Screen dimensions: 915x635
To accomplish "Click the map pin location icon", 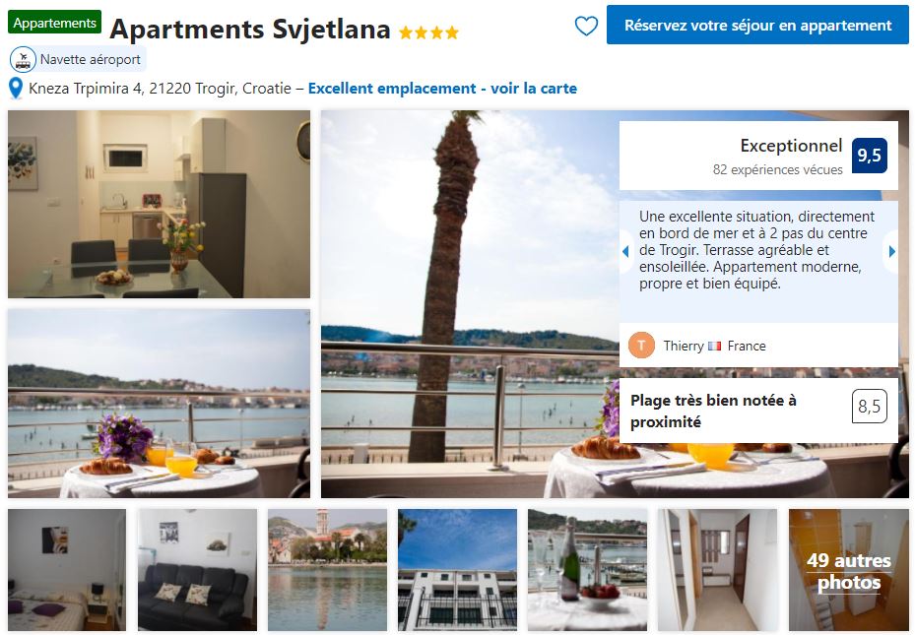I will click(16, 89).
